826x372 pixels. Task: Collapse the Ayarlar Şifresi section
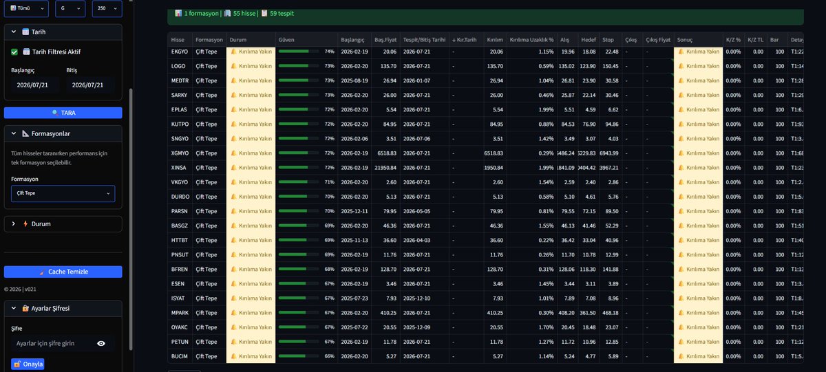tap(63, 308)
